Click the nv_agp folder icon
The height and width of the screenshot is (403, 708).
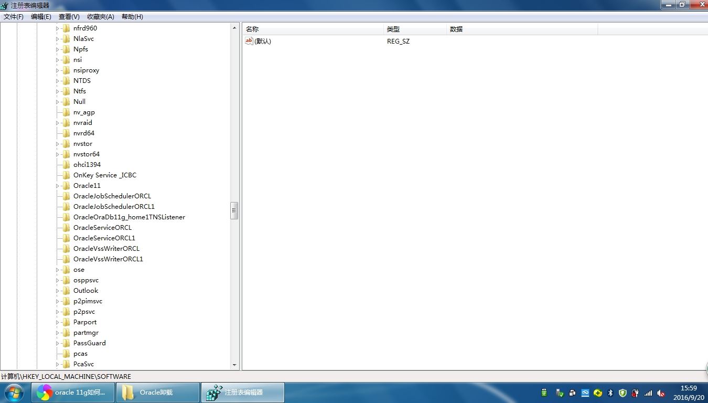pos(66,112)
